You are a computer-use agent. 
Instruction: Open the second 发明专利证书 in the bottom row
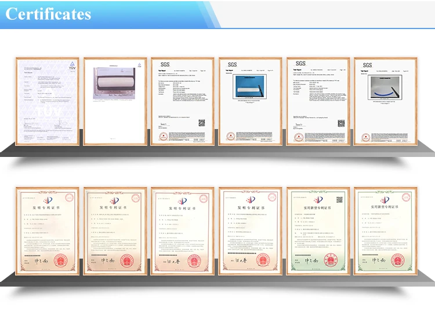[115, 231]
